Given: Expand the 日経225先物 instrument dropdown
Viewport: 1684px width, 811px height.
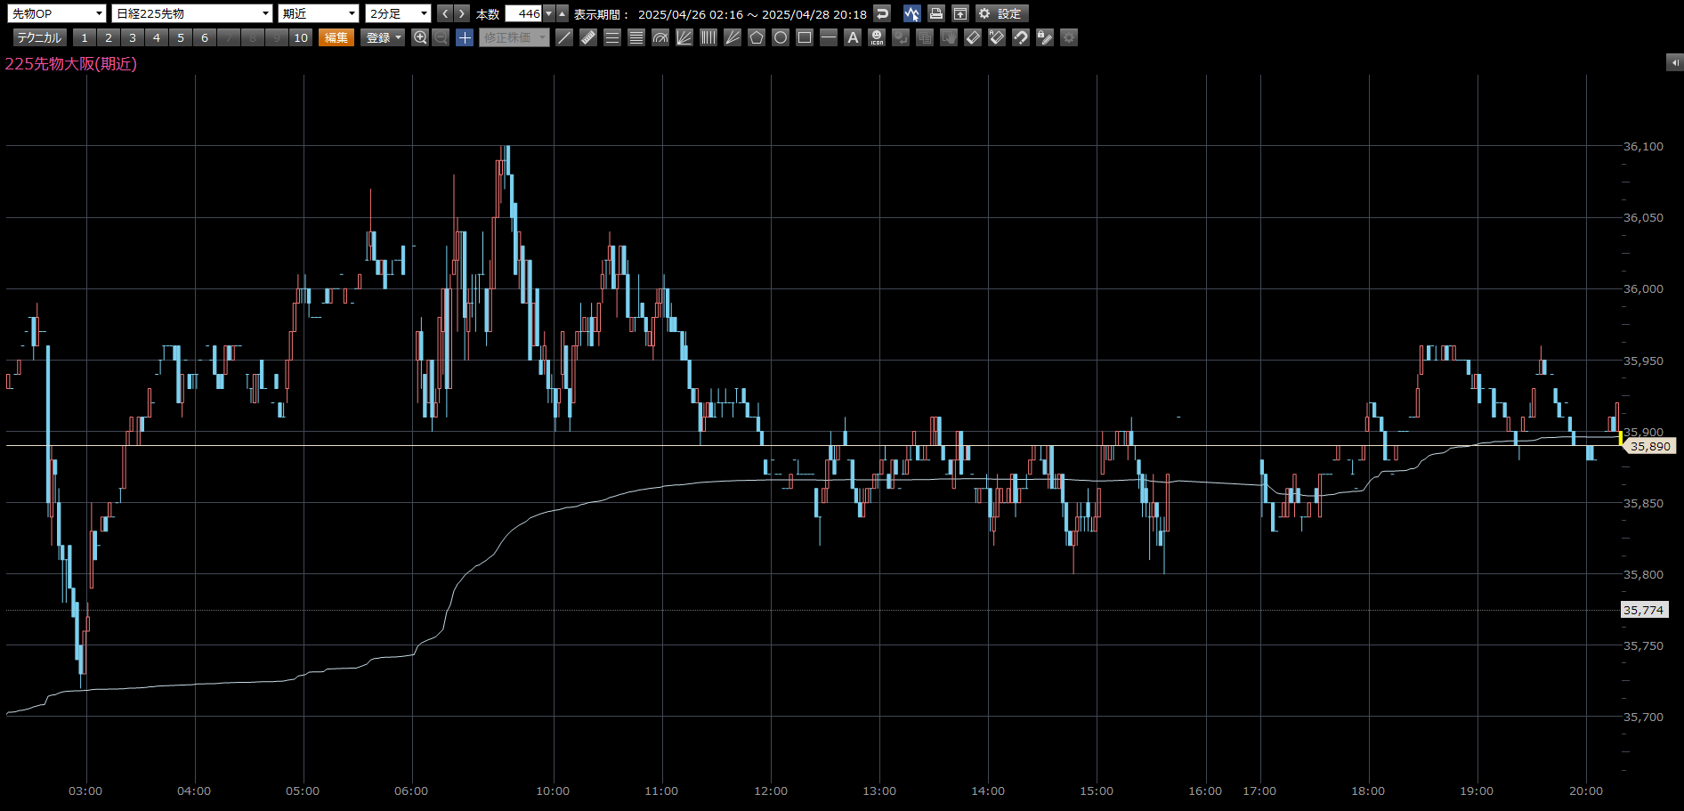Looking at the screenshot, I should (x=192, y=13).
